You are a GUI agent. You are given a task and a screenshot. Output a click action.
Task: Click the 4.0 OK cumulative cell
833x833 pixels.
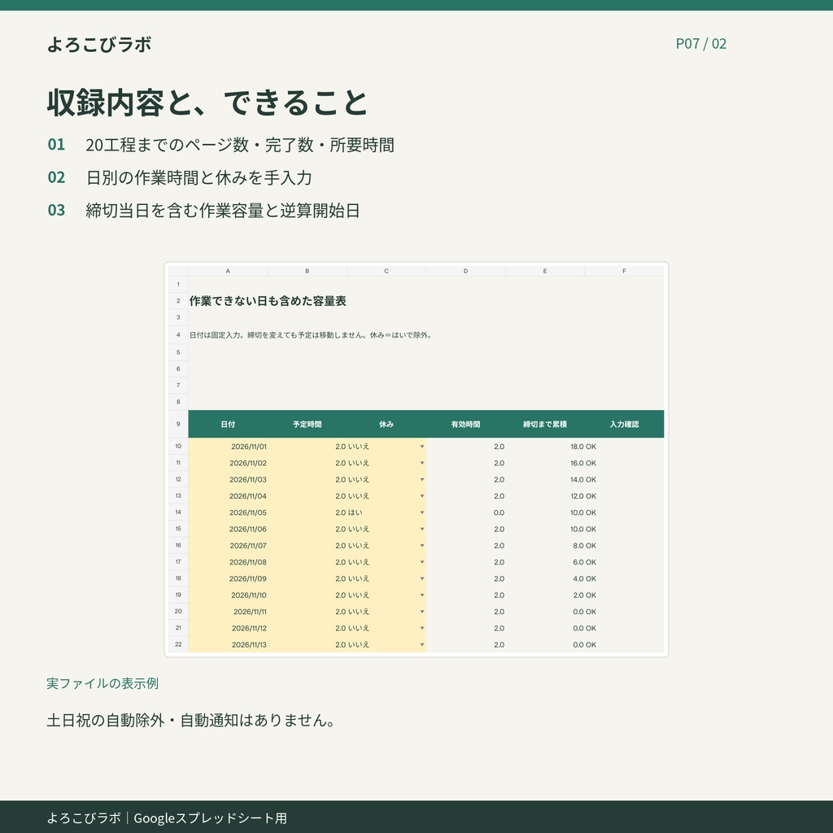(584, 578)
